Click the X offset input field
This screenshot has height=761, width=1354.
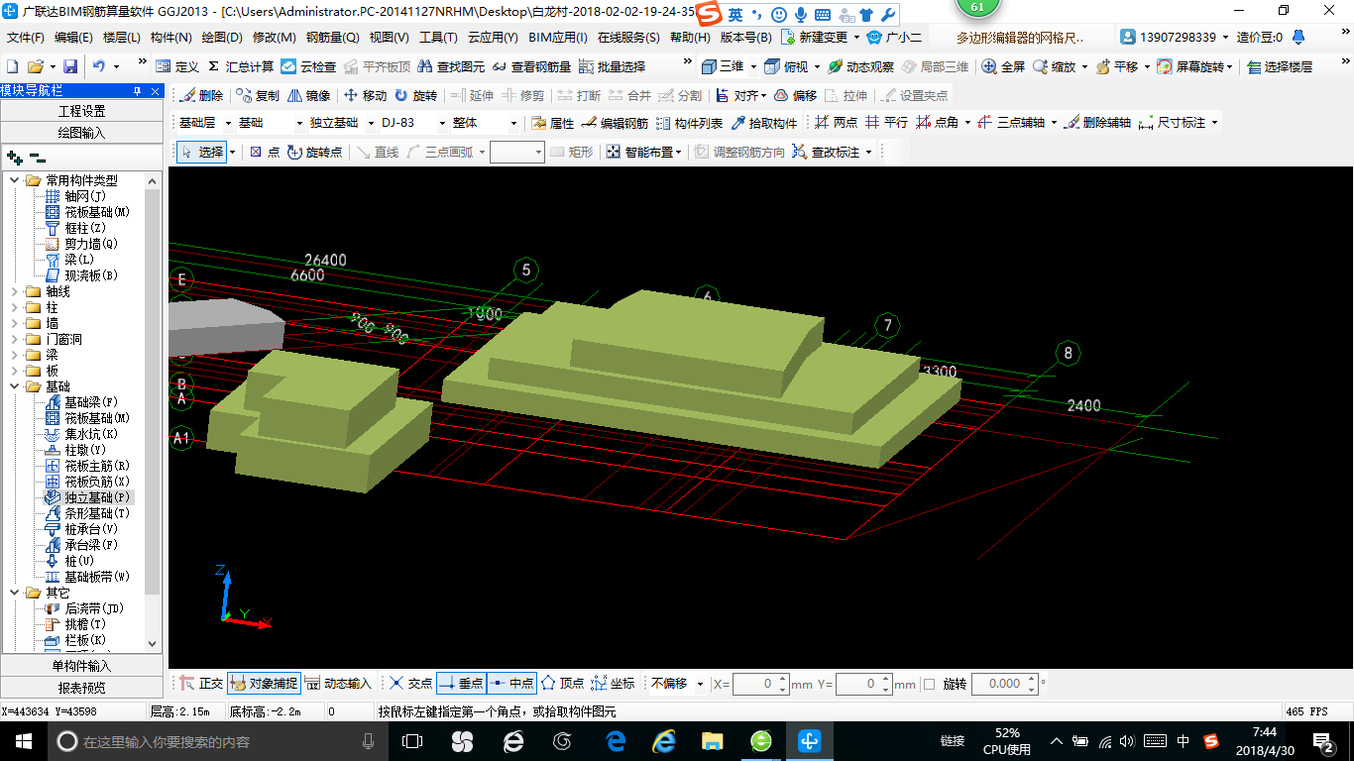[760, 684]
